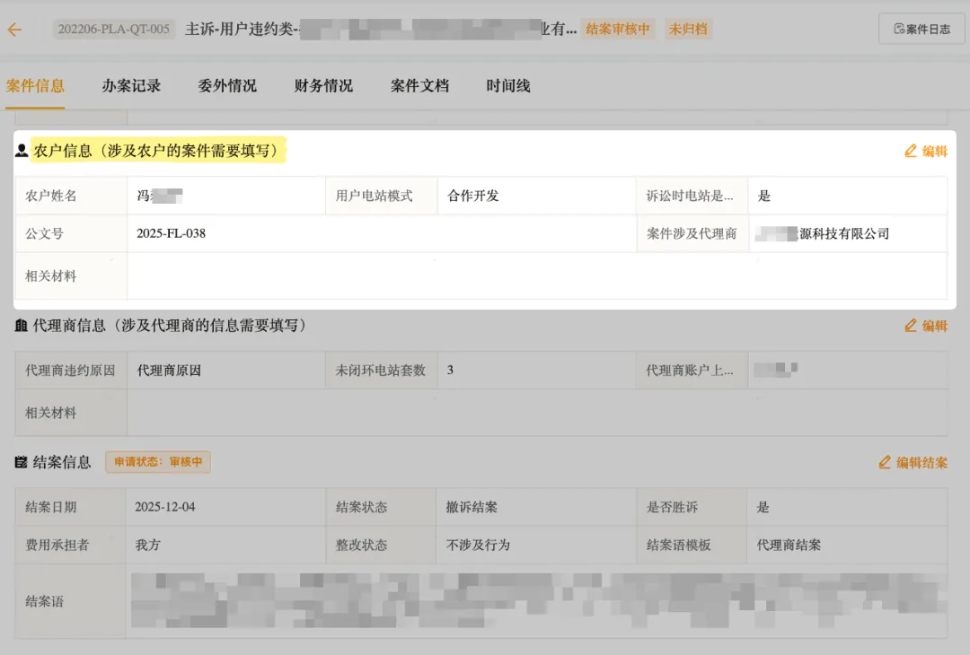Click the 结案审核中 status tag
The image size is (970, 655).
point(618,29)
